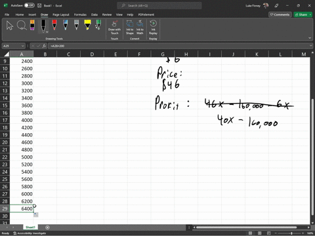Click the formula bar input

coord(178,46)
